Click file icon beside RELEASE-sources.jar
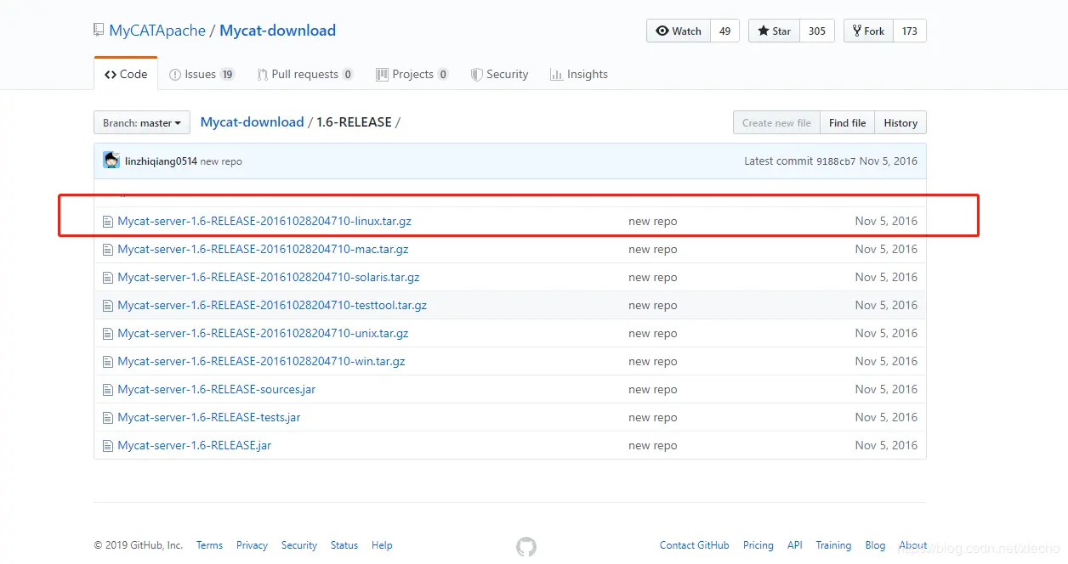The width and height of the screenshot is (1068, 564). click(107, 390)
